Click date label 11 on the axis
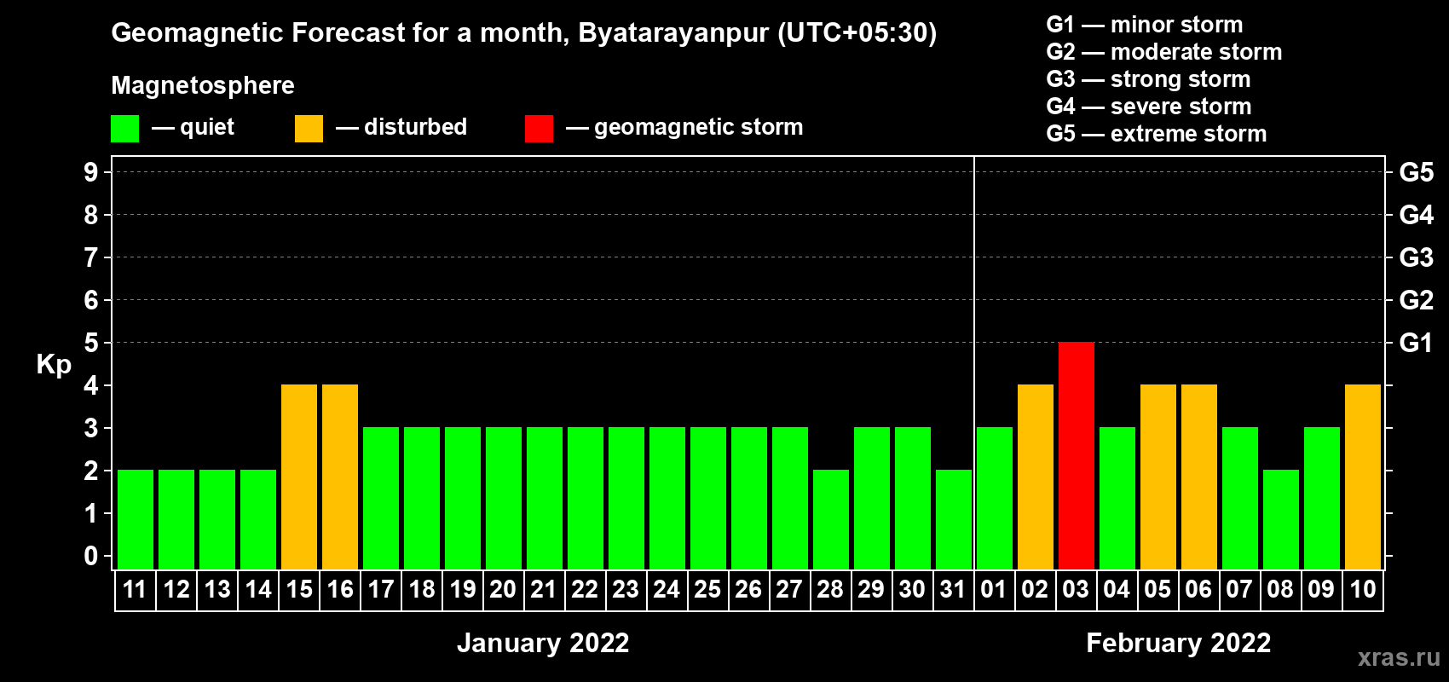Screen dimensions: 1449x682 point(136,590)
